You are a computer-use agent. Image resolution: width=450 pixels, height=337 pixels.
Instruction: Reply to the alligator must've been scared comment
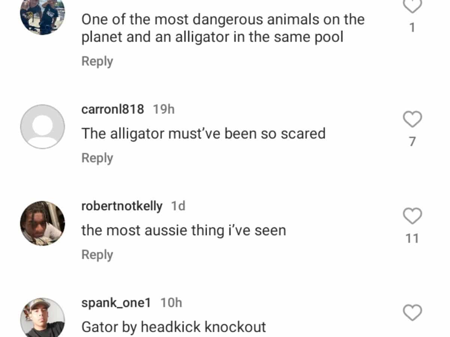coord(97,158)
